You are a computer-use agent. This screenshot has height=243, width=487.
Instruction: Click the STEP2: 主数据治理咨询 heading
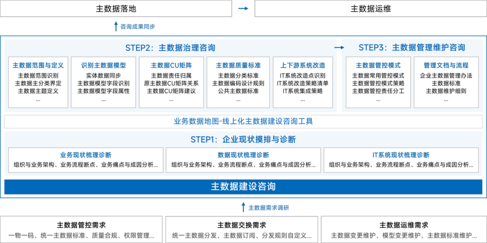(x=170, y=48)
